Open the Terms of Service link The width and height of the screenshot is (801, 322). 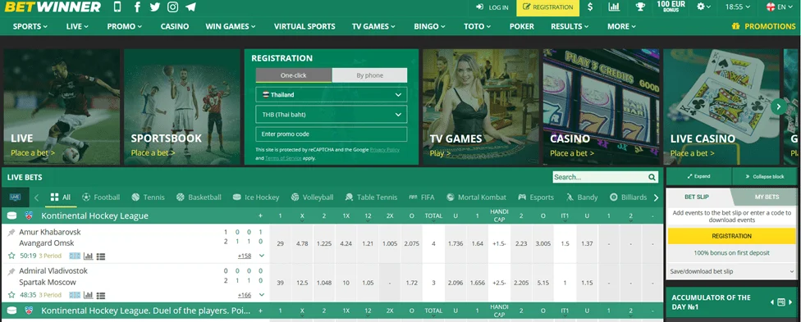[x=283, y=158]
